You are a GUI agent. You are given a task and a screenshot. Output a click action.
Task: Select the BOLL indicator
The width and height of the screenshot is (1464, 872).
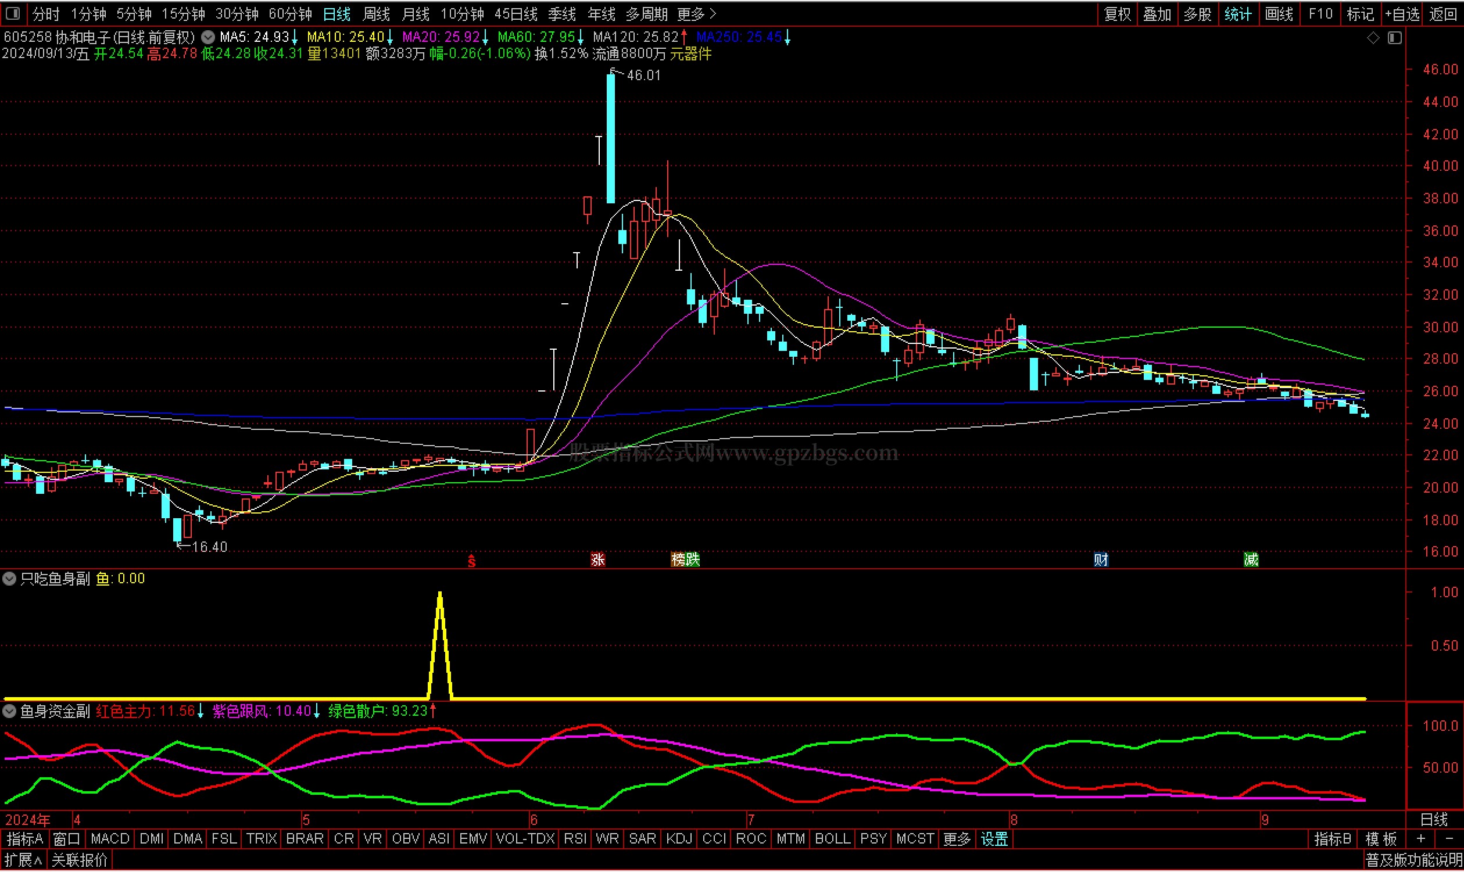(x=832, y=839)
